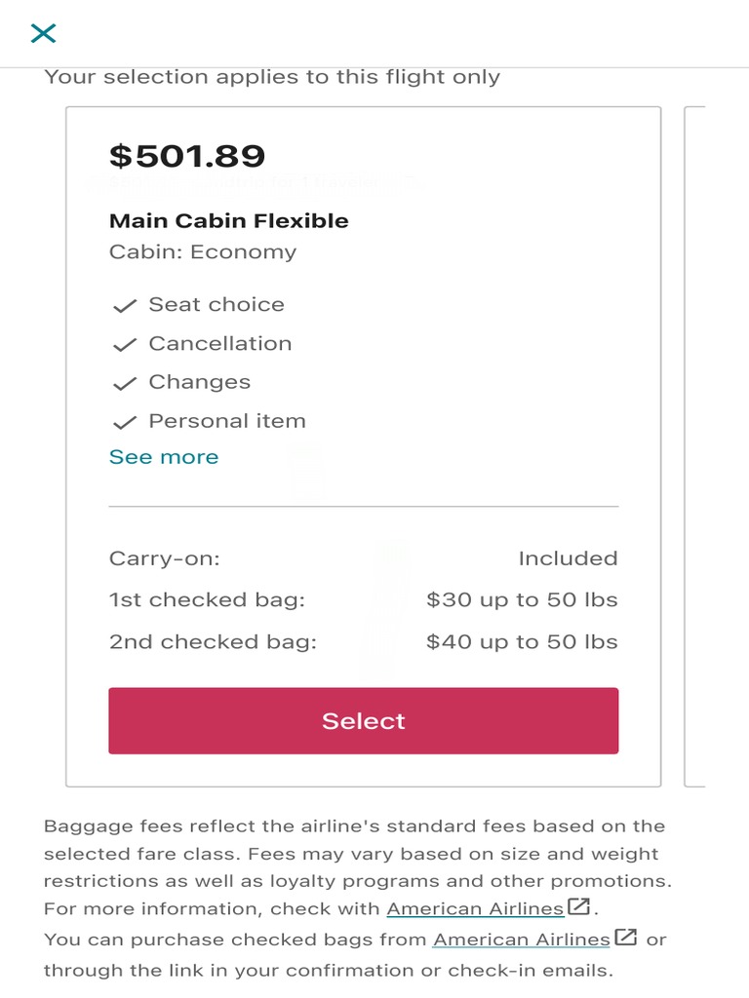
Task: Click the 2nd checked bag $40 fee
Action: coord(522,641)
